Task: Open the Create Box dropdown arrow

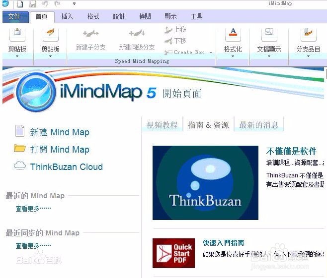Action: coord(211,53)
